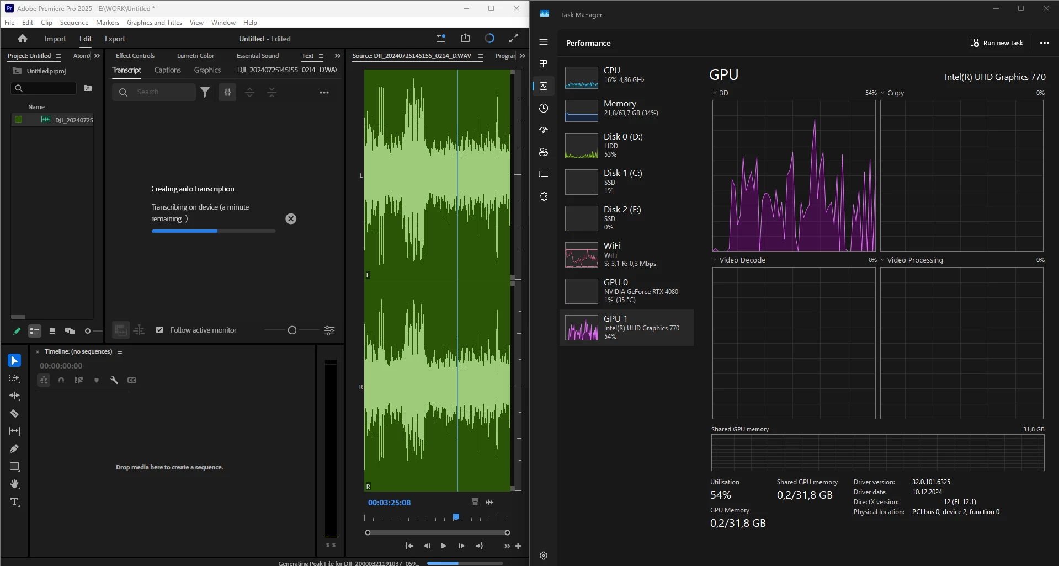Viewport: 1059px width, 566px height.
Task: Click the Drag Video Only filmstrip icon
Action: 475,502
